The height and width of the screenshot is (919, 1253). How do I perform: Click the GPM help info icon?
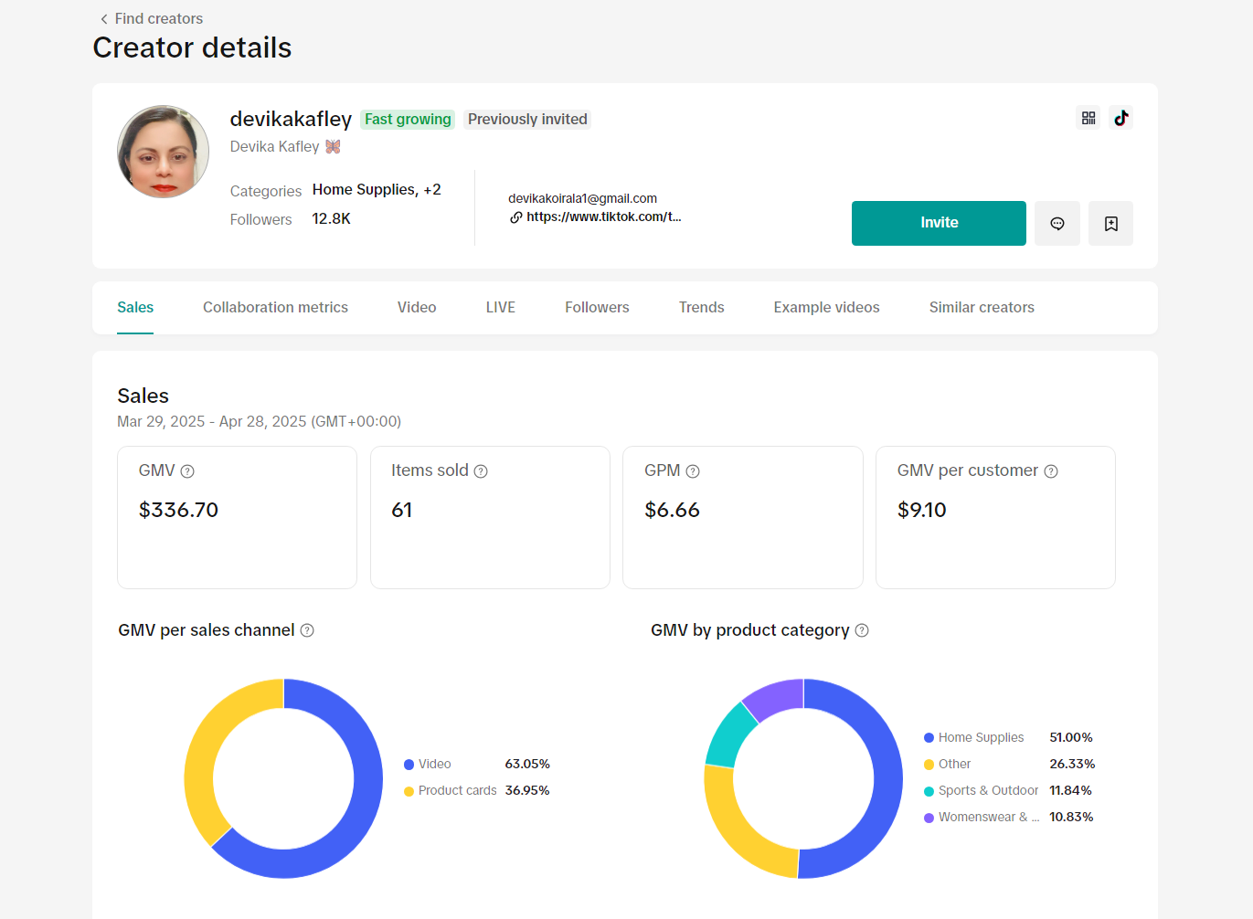[693, 471]
